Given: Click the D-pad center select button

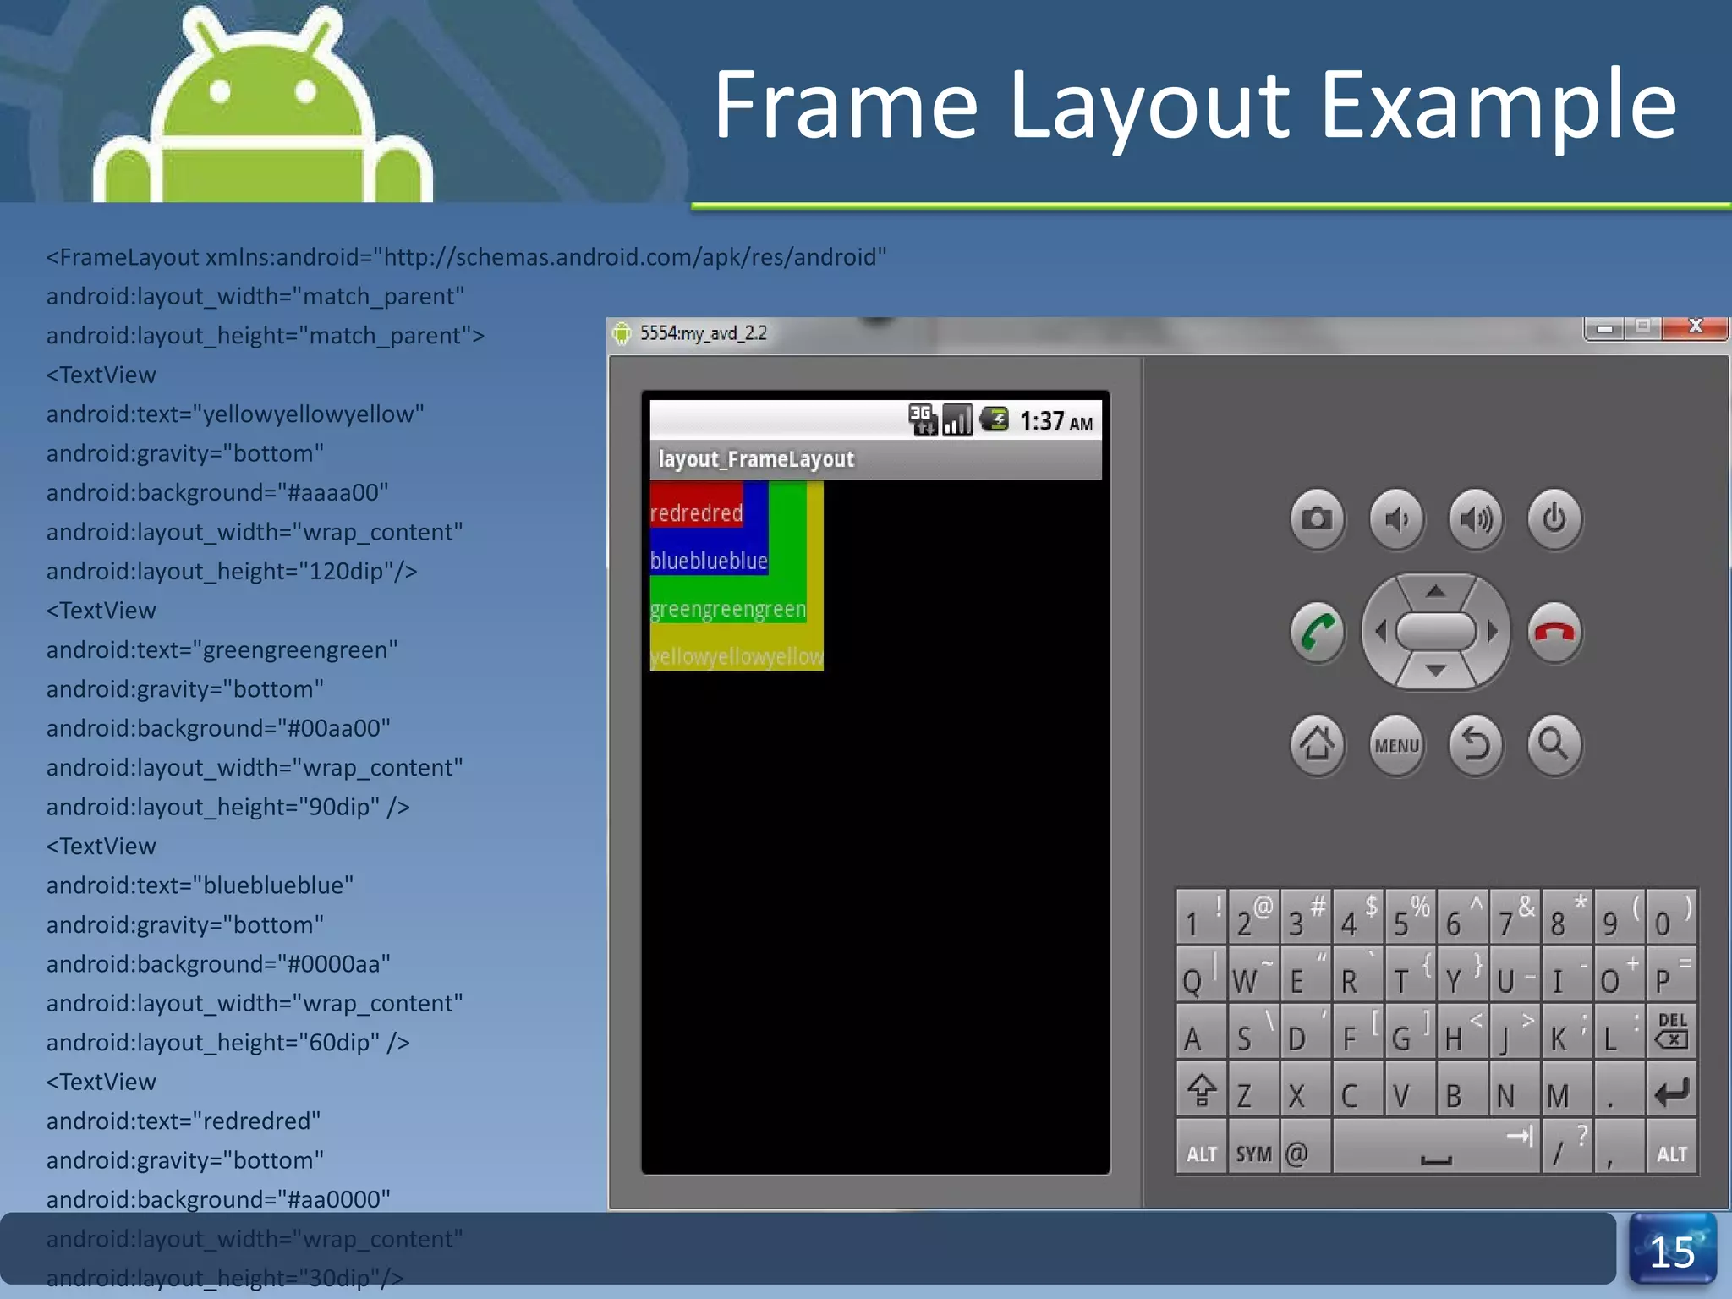Looking at the screenshot, I should 1435,631.
